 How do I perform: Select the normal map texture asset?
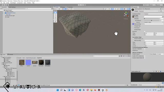(28, 63)
